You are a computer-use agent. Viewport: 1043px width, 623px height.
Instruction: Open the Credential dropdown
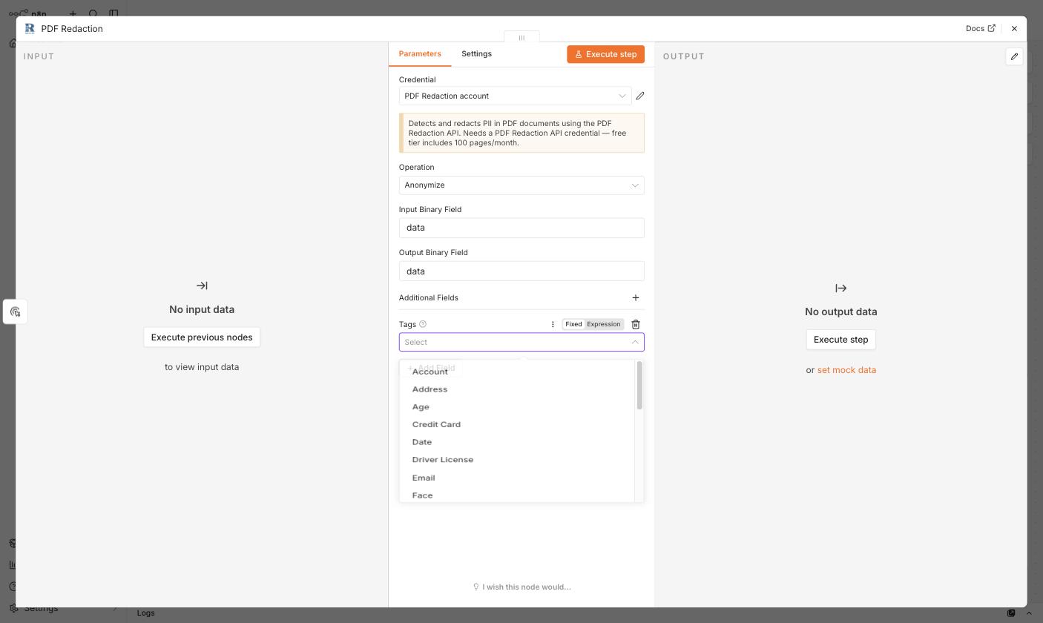click(515, 96)
